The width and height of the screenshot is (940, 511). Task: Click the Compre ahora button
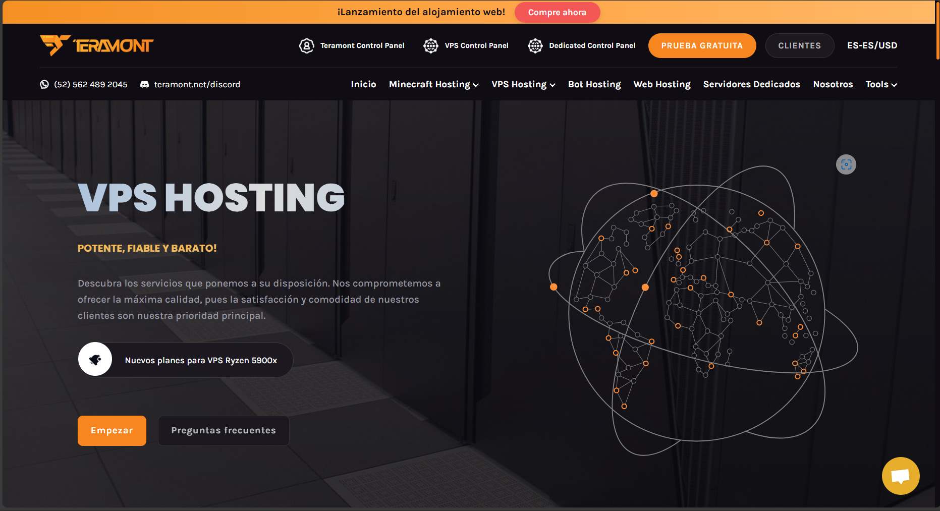[x=557, y=12]
